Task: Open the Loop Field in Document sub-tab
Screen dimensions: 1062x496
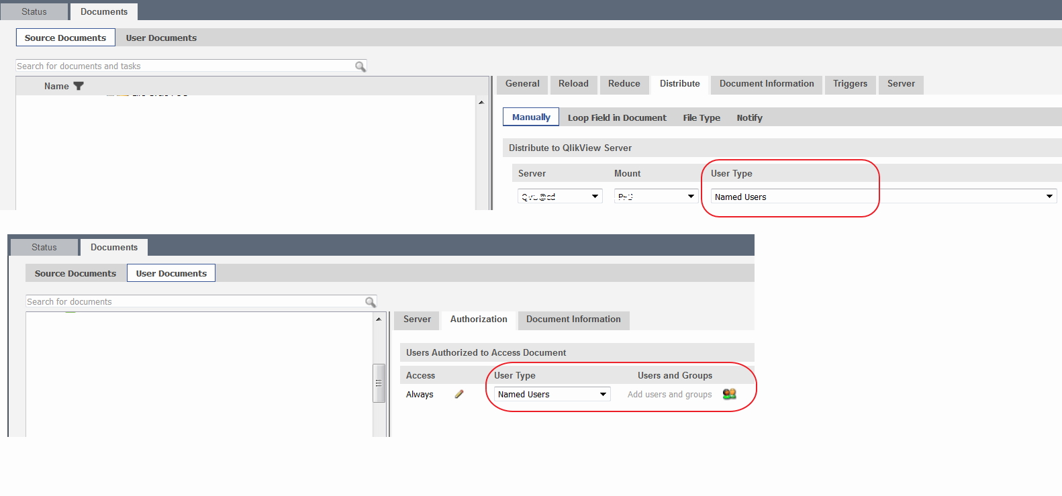Action: click(617, 117)
